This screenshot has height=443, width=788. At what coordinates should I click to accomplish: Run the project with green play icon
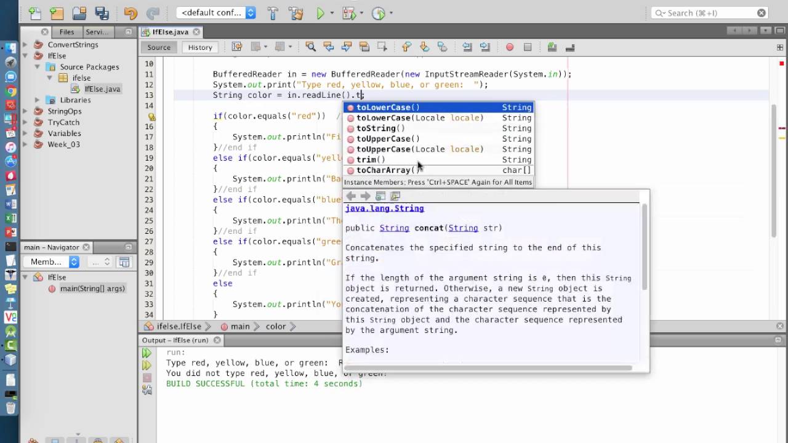click(320, 13)
